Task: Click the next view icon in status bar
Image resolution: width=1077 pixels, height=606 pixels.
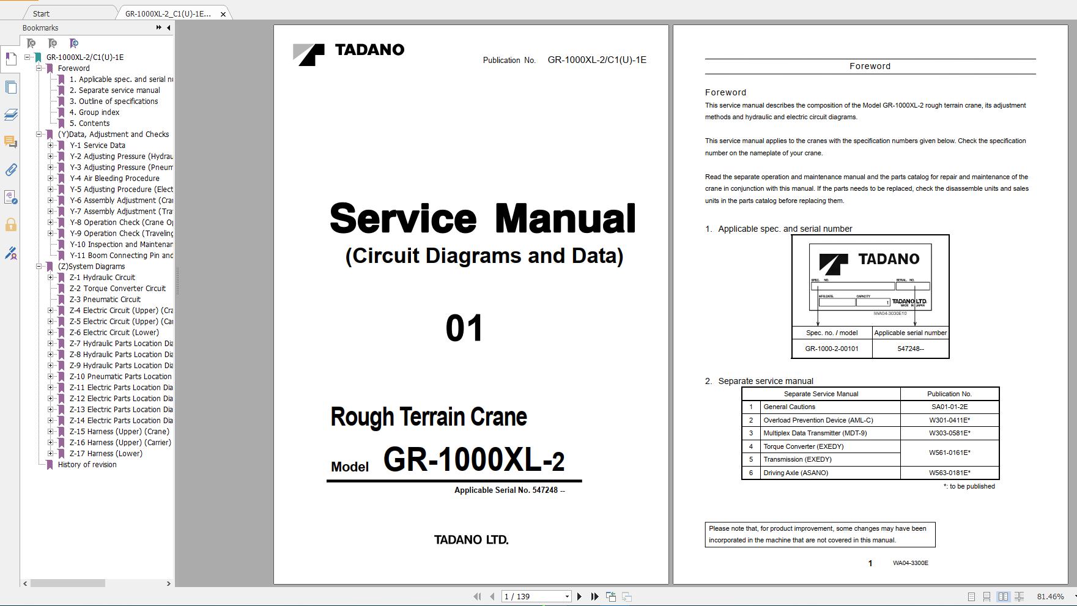Action: coord(627,596)
